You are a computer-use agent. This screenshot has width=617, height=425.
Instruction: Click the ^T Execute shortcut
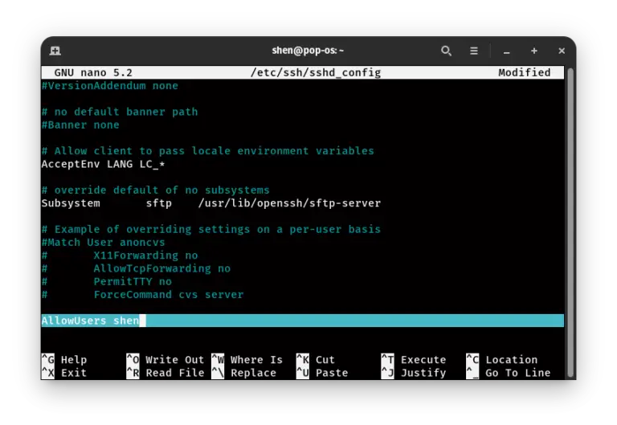point(414,360)
